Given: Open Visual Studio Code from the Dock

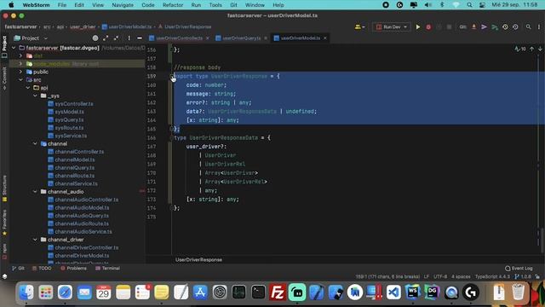Looking at the screenshot, I should [x=393, y=292].
